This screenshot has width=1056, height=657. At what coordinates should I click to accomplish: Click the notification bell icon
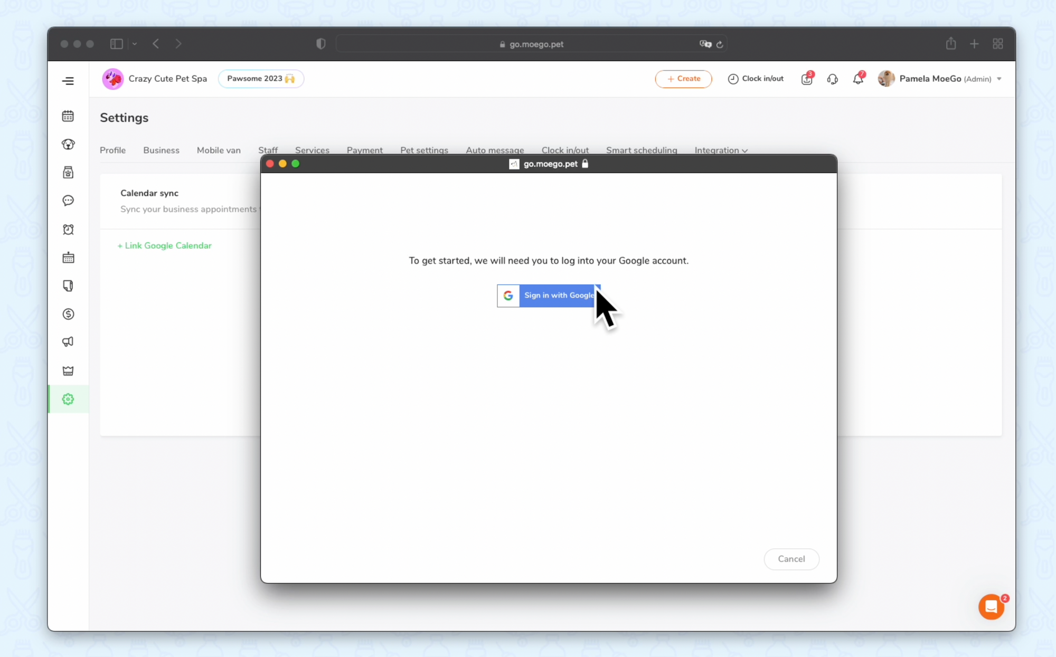858,79
